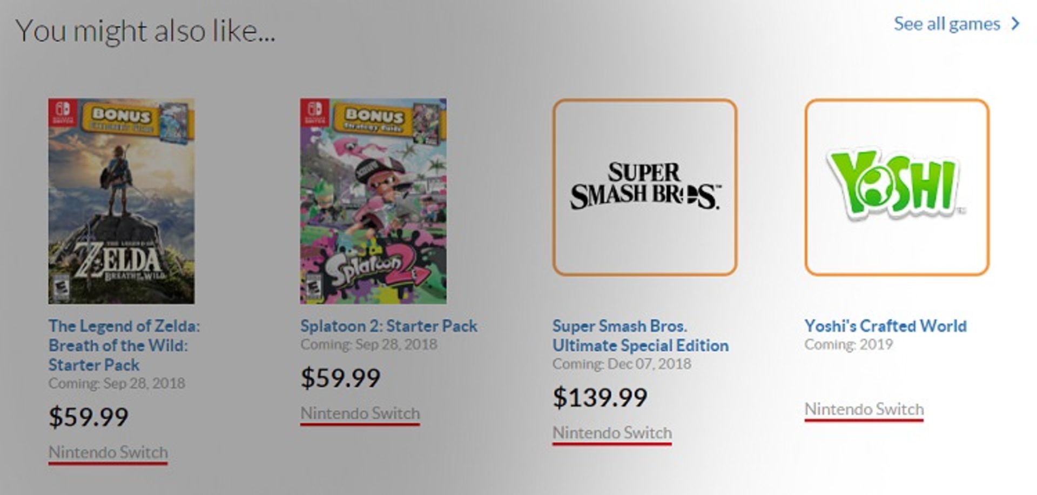Open the Splatoon 2: Starter Pack title link
This screenshot has width=1037, height=495.
(x=388, y=326)
